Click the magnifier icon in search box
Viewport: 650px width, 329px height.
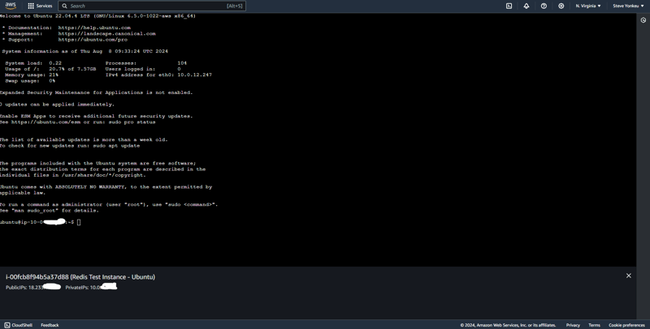65,6
